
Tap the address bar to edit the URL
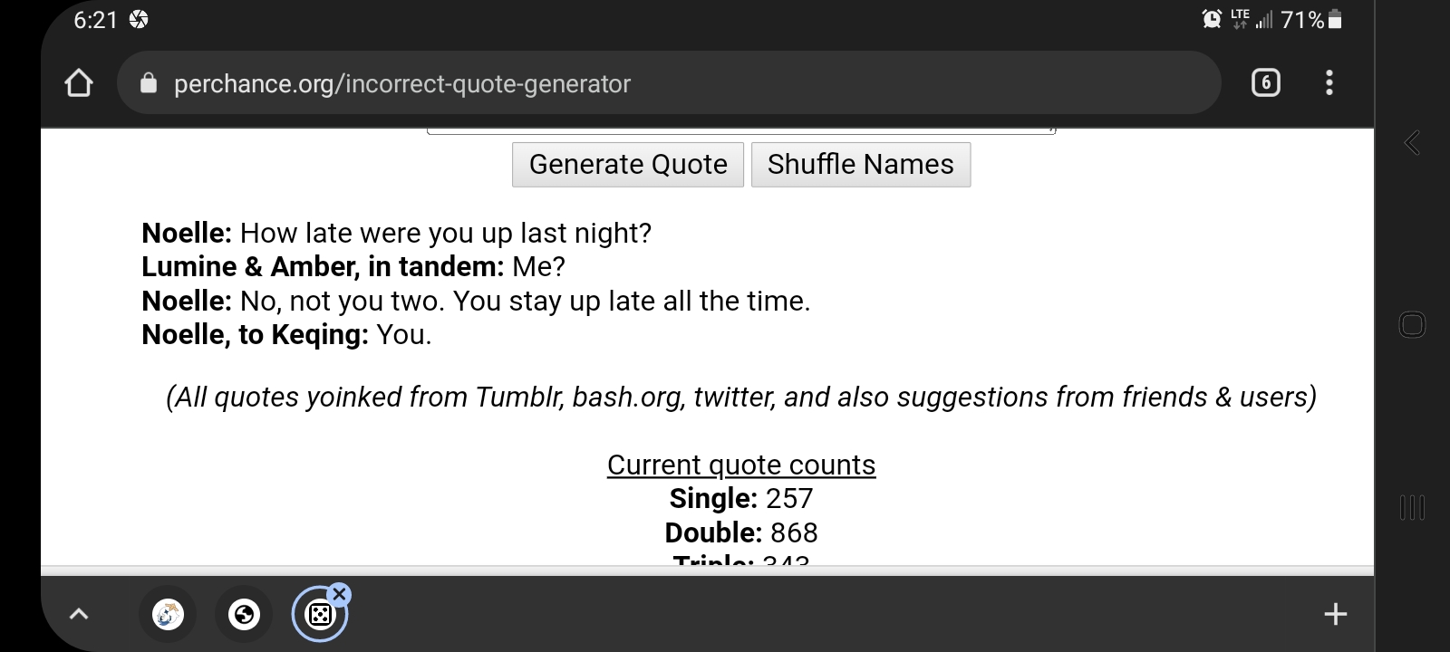(544, 82)
